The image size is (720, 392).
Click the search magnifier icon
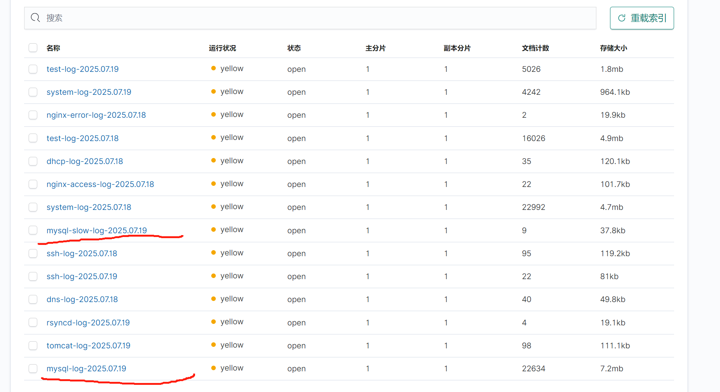(35, 18)
